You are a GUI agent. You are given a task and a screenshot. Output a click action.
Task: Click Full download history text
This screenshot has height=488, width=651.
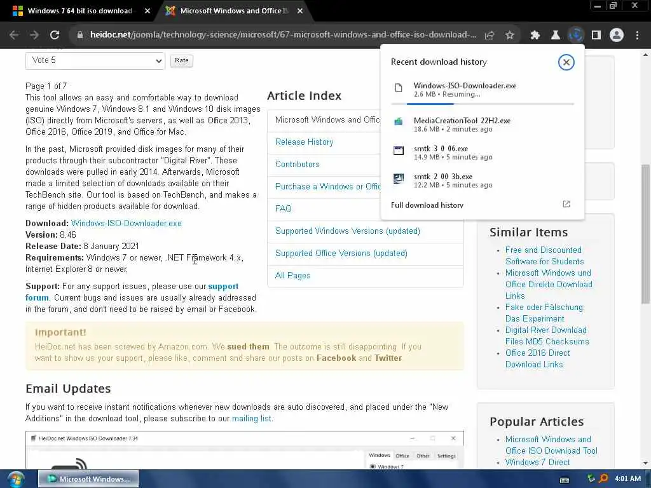(427, 205)
